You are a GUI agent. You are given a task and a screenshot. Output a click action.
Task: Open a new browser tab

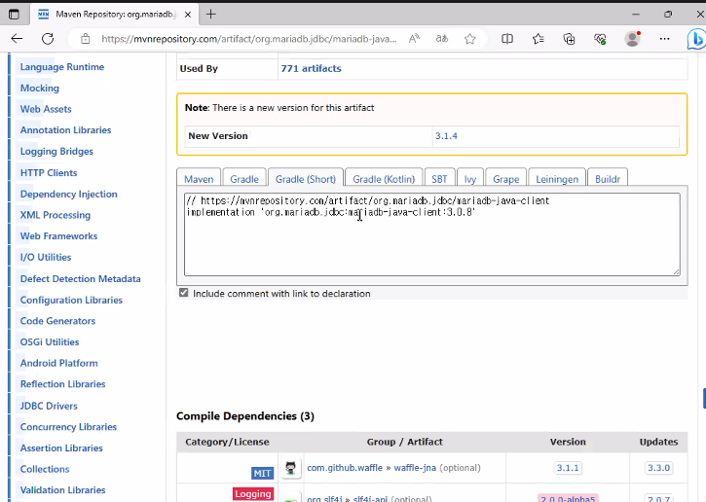[210, 15]
